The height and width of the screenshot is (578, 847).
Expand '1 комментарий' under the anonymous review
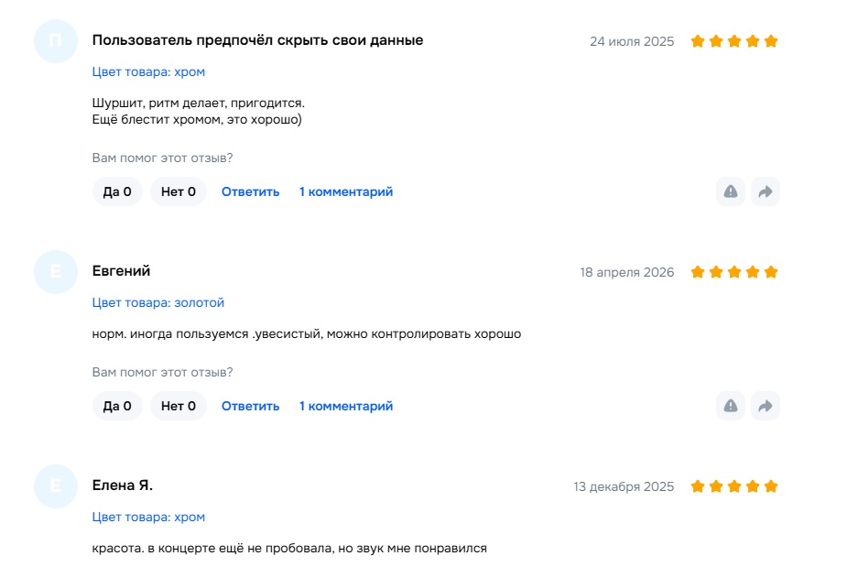(x=346, y=191)
